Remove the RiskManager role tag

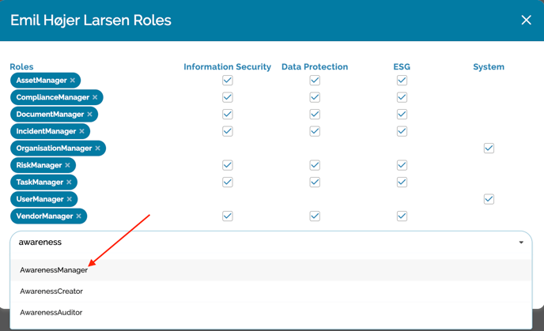pyautogui.click(x=68, y=165)
